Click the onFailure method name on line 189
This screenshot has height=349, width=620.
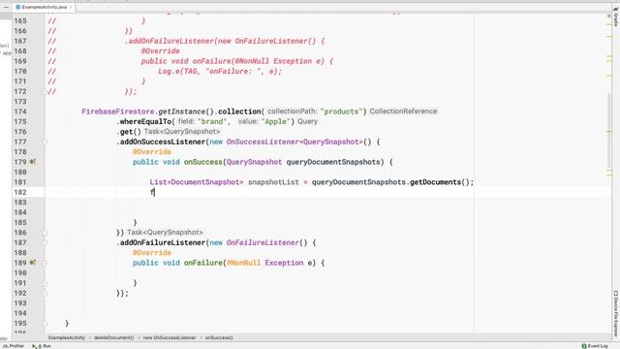[x=202, y=263]
